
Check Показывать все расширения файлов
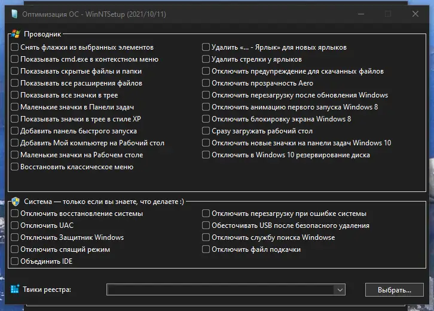[x=15, y=83]
